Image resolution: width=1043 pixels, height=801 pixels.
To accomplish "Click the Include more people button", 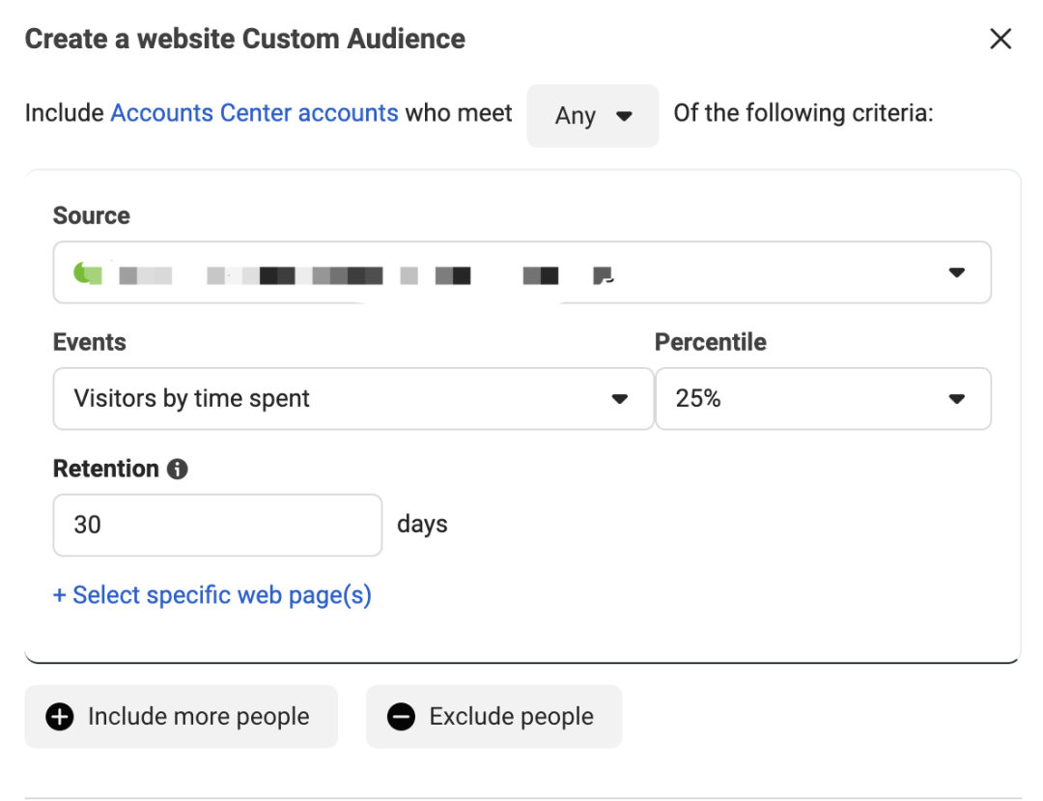I will (x=181, y=717).
